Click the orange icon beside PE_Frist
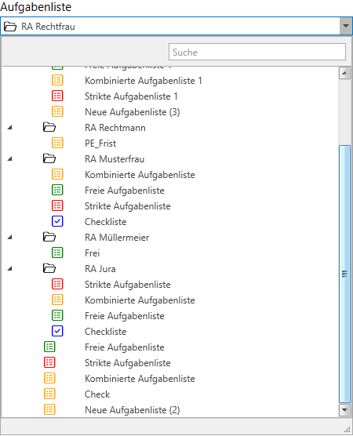The height and width of the screenshot is (436, 353). point(57,143)
